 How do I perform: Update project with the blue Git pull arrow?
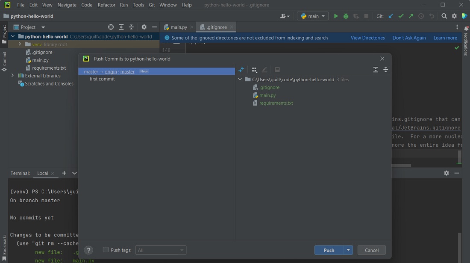tap(391, 16)
